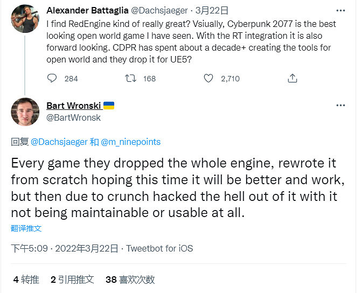362x293 pixels.
Task: Click the Tweetbot for iOS source link
Action: [159, 248]
